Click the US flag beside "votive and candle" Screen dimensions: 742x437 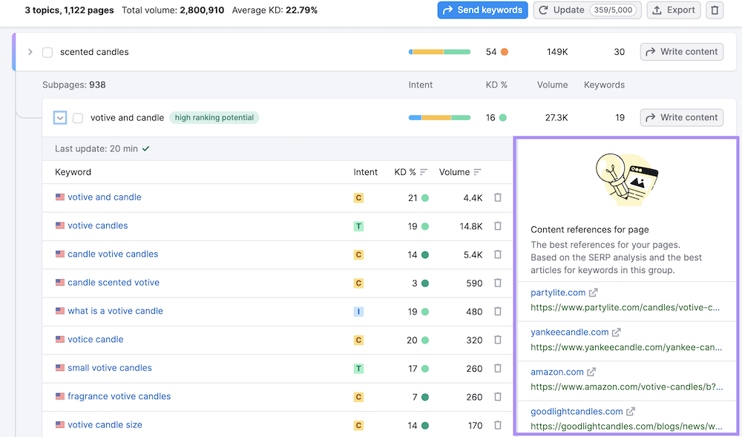pyautogui.click(x=60, y=197)
